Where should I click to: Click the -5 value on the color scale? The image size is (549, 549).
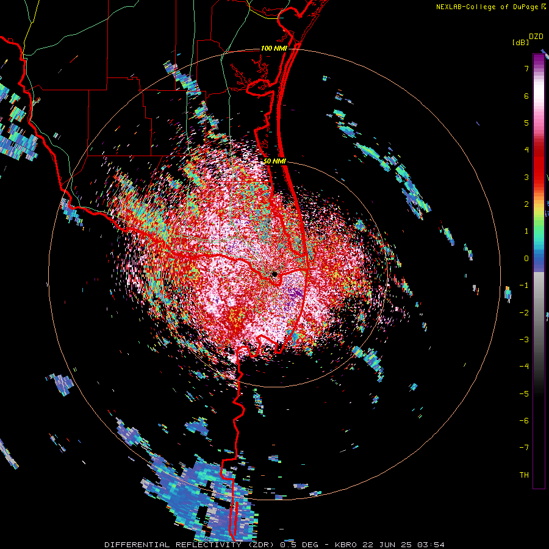[x=524, y=394]
